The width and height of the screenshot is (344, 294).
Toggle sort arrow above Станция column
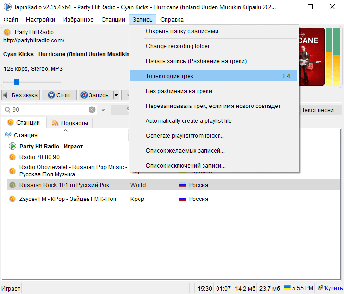coord(65,131)
